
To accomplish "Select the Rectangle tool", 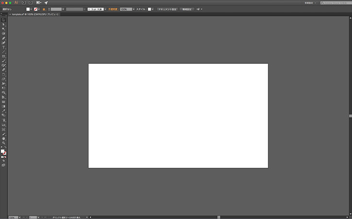I will point(3,56).
